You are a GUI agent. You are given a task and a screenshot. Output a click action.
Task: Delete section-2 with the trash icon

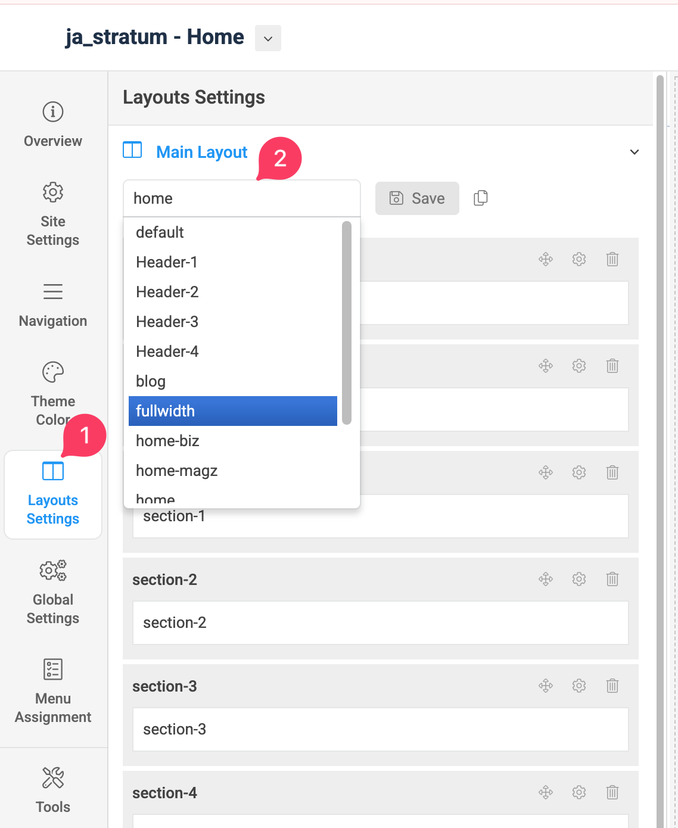click(612, 579)
